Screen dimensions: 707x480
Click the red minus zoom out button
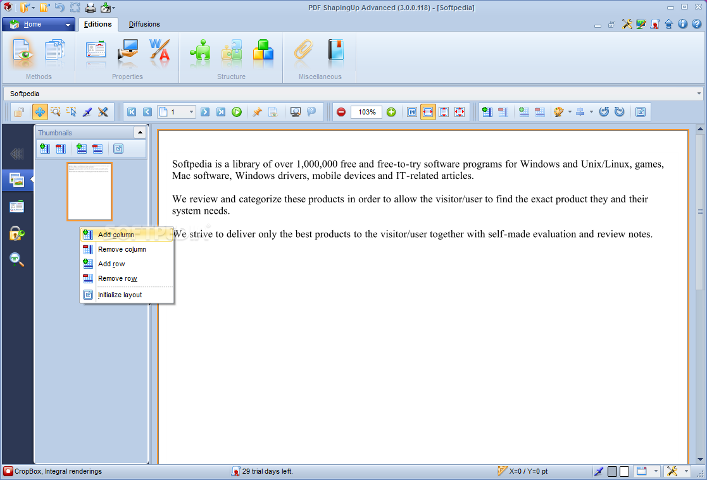[x=341, y=112]
